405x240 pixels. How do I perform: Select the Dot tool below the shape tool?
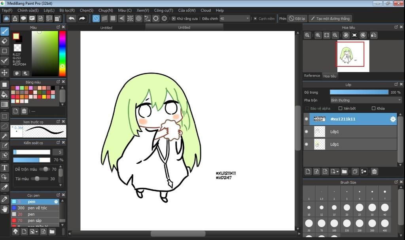tap(5, 61)
